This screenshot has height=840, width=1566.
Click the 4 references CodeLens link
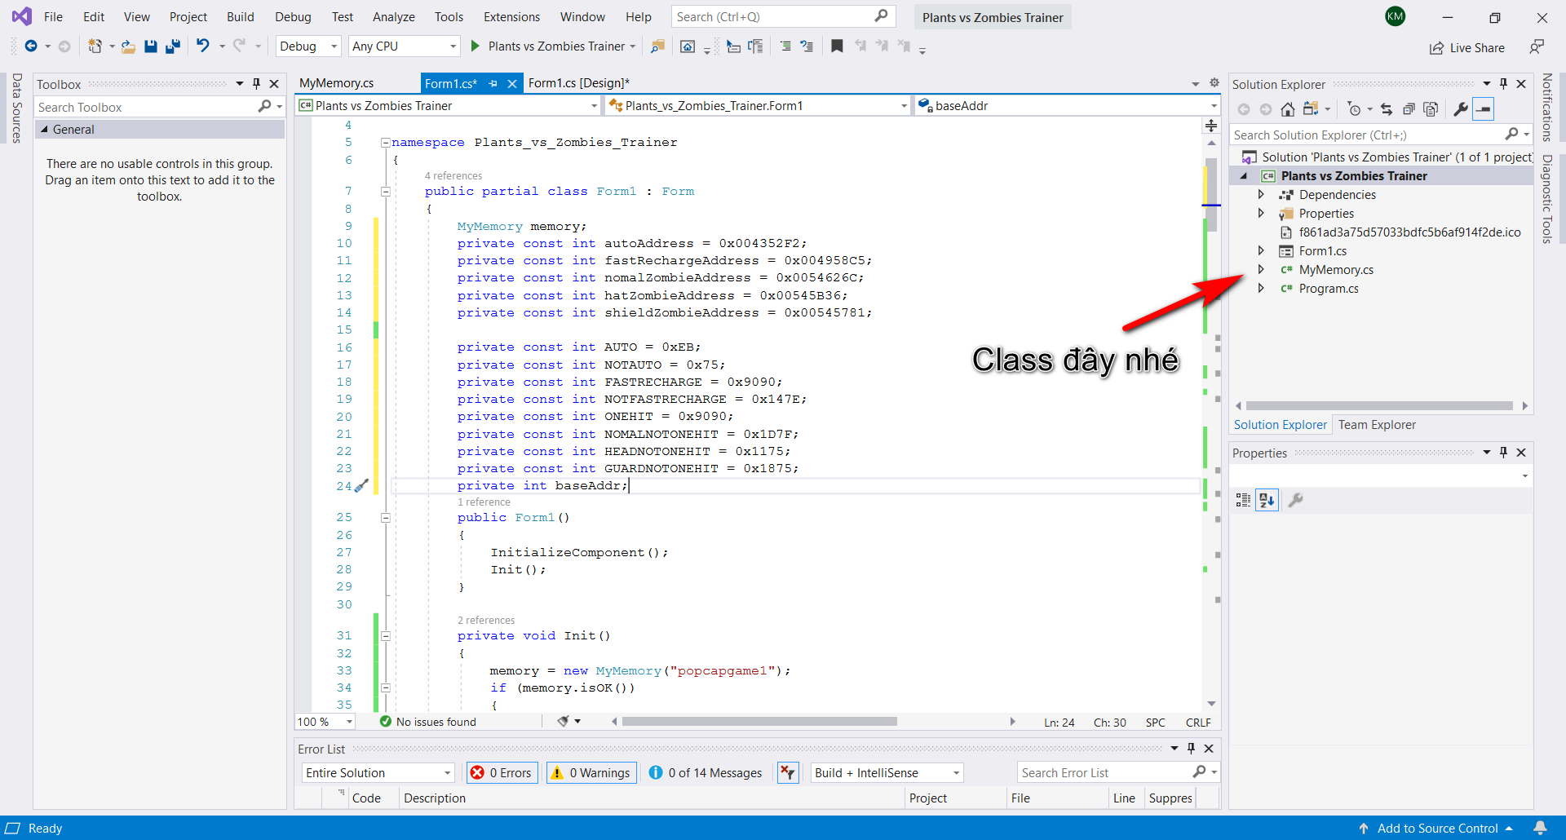point(453,176)
